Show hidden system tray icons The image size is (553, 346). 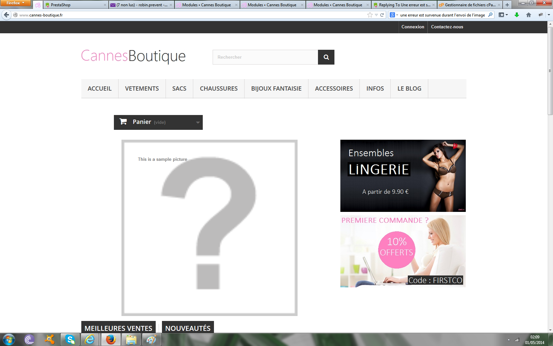[x=509, y=340]
